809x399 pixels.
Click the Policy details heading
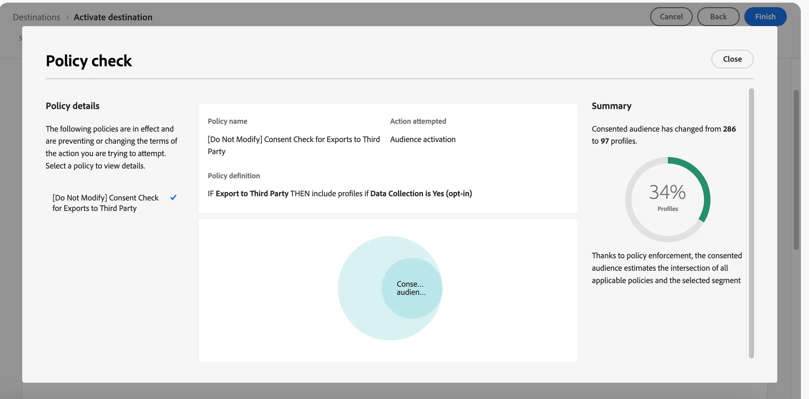pyautogui.click(x=73, y=106)
